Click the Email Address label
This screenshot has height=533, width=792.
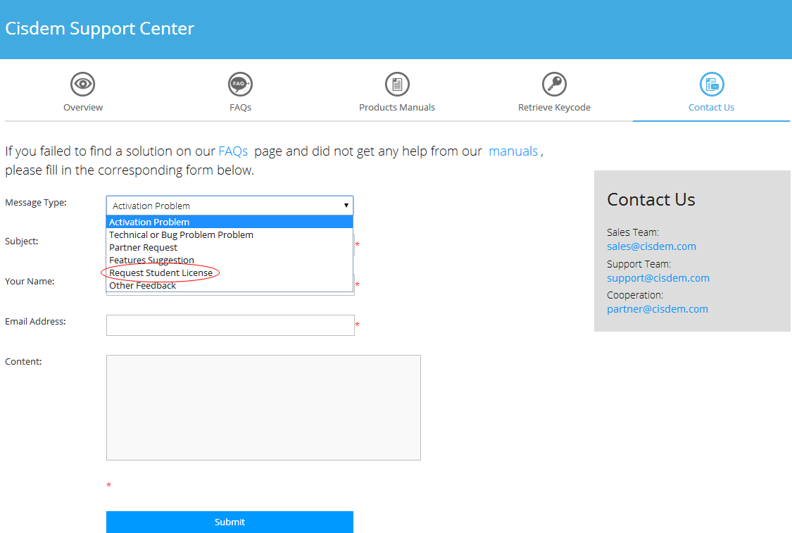point(35,321)
